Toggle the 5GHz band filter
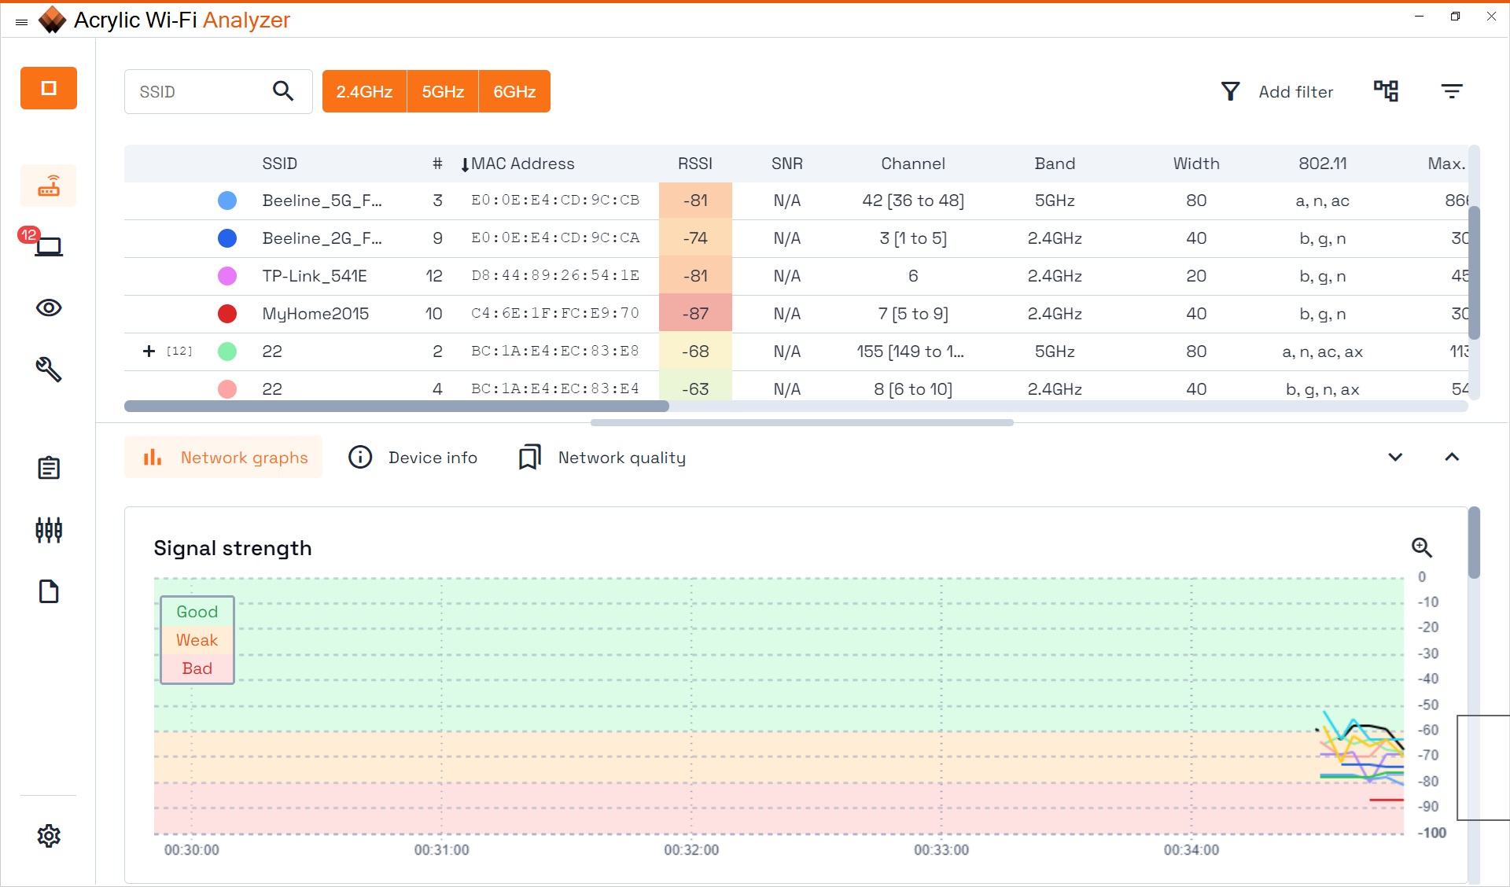 443,92
